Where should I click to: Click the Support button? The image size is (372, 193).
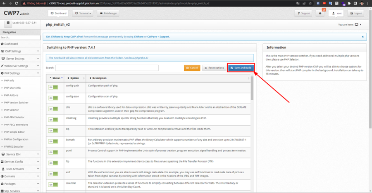(x=303, y=13)
